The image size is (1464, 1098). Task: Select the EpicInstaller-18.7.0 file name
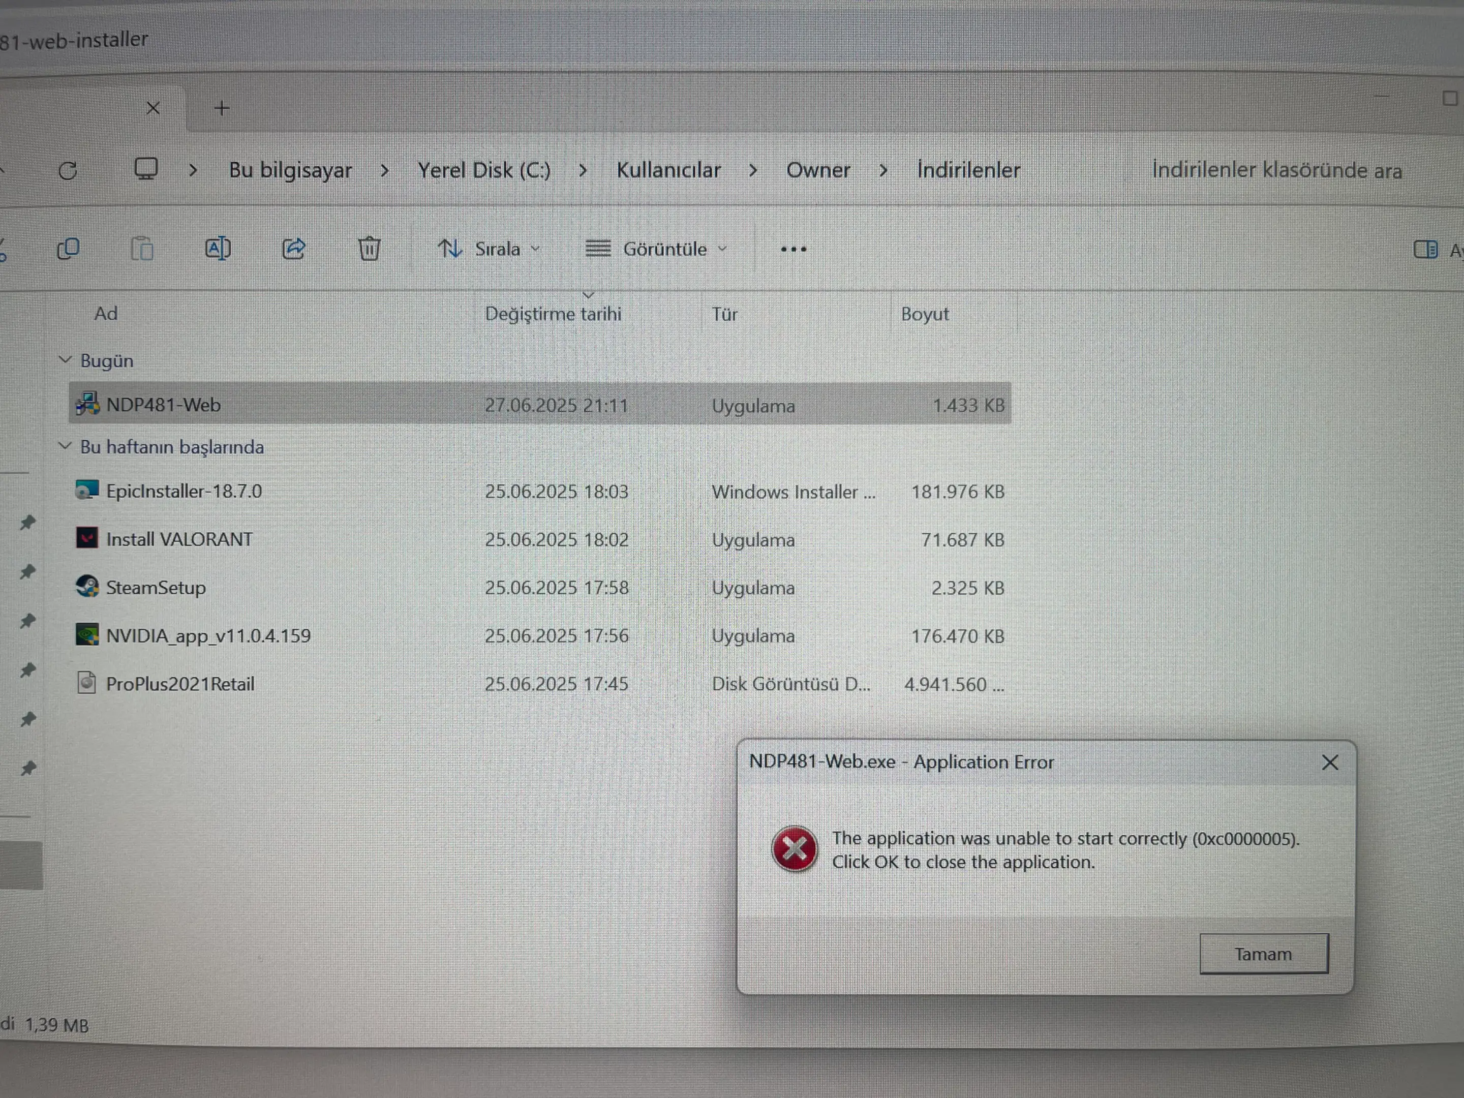click(x=184, y=491)
